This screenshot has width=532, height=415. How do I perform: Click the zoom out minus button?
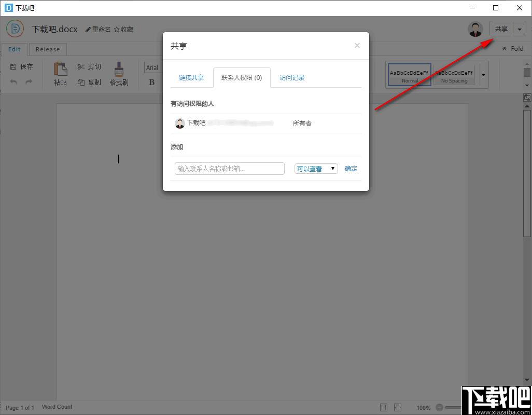(x=439, y=407)
